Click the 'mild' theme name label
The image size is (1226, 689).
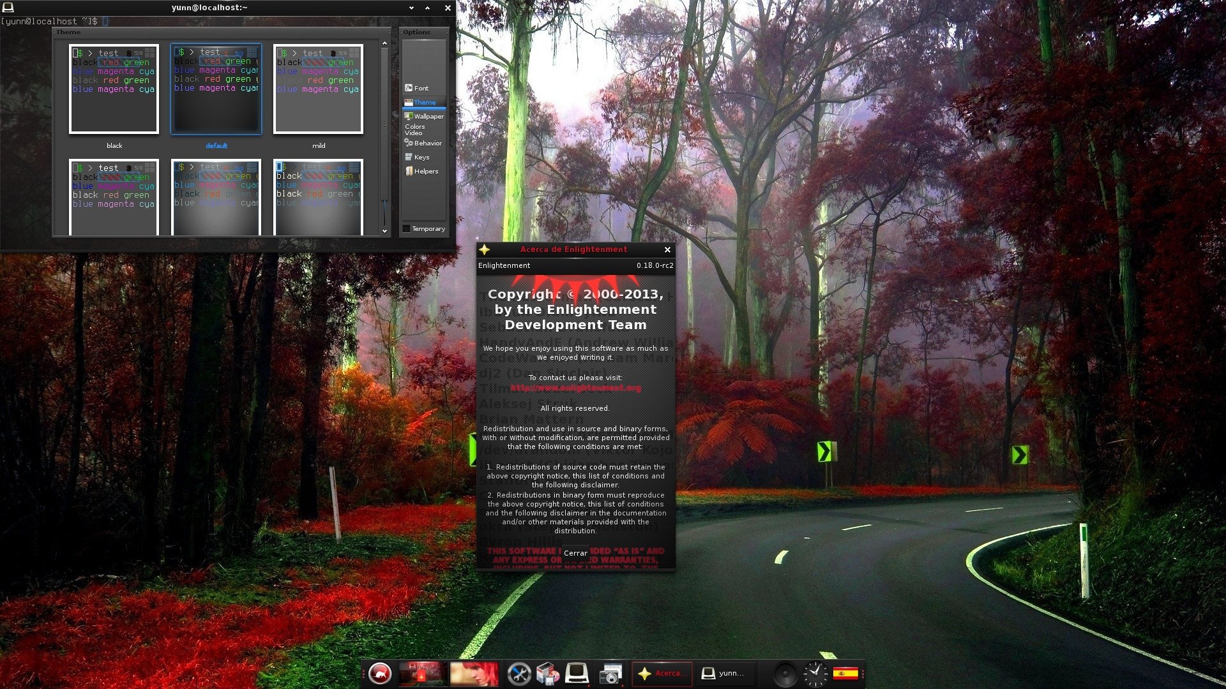click(319, 145)
